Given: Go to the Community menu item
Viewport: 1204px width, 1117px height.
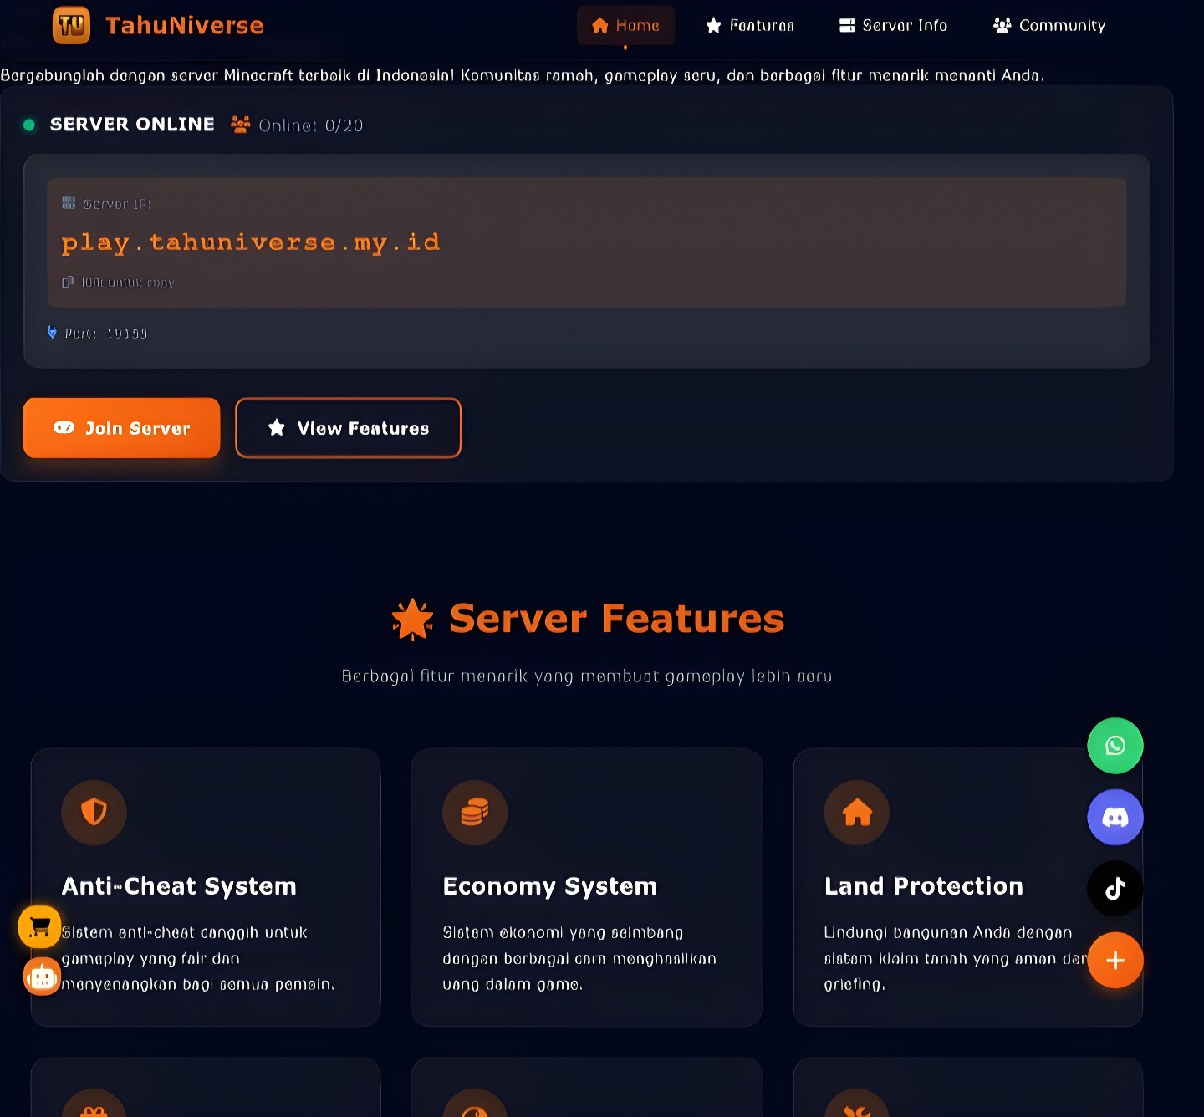Looking at the screenshot, I should click(x=1048, y=25).
